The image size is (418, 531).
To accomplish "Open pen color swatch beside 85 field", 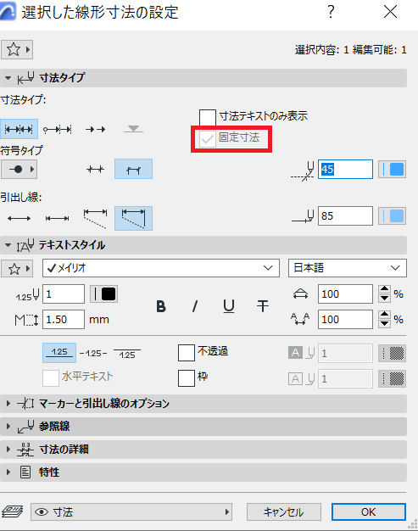I will point(392,215).
